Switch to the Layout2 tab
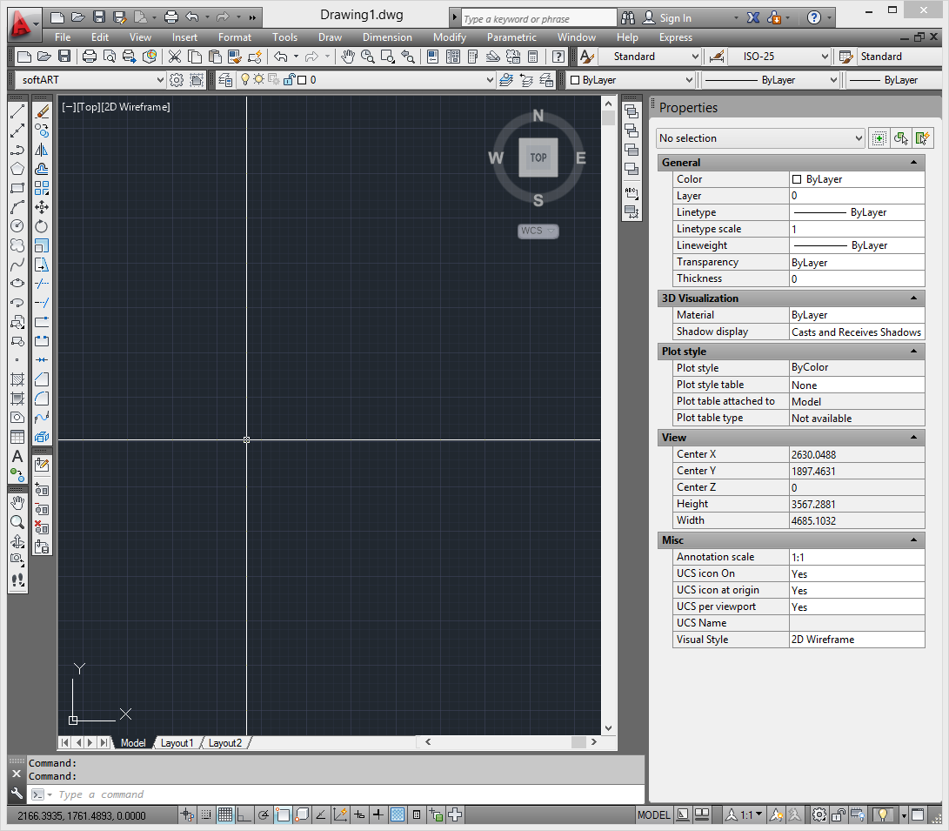This screenshot has height=831, width=949. 225,742
